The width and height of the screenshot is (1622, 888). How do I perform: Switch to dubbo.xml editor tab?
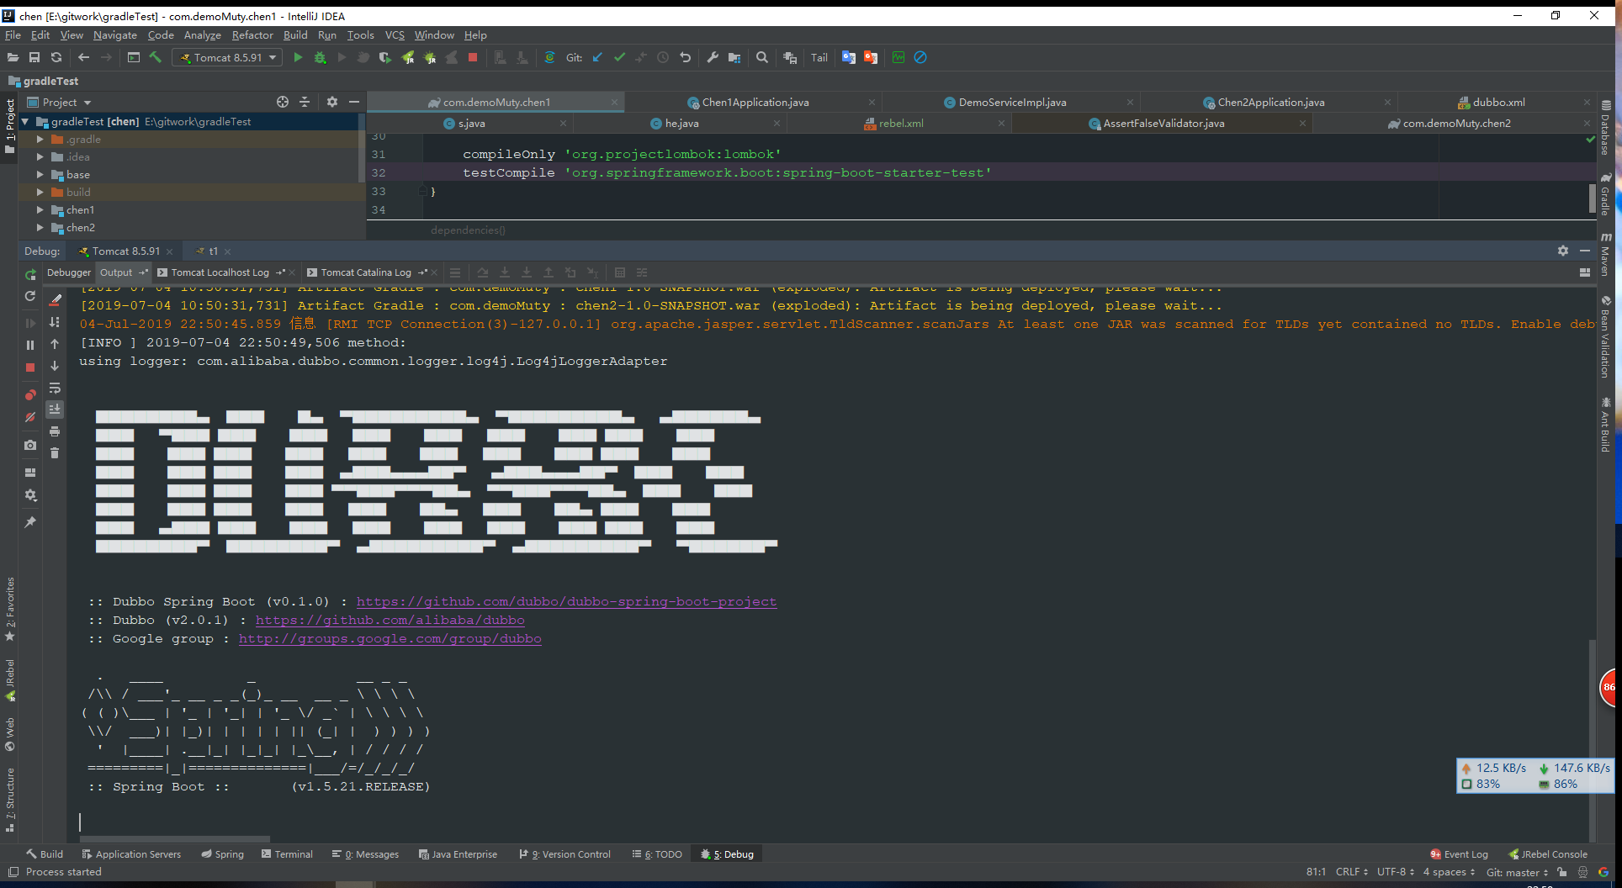tap(1498, 103)
